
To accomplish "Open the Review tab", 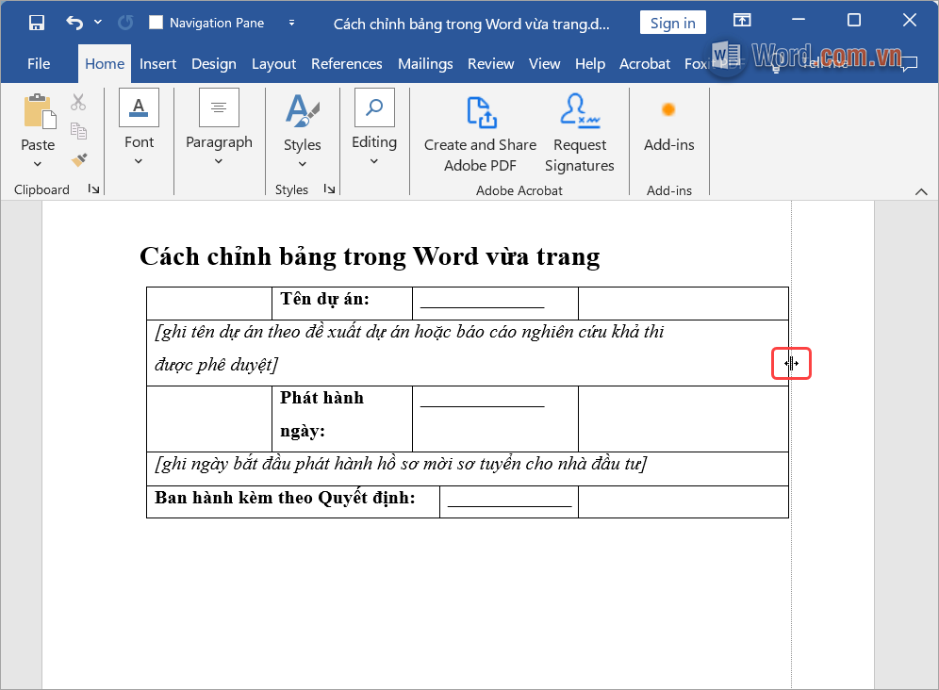I will click(490, 63).
